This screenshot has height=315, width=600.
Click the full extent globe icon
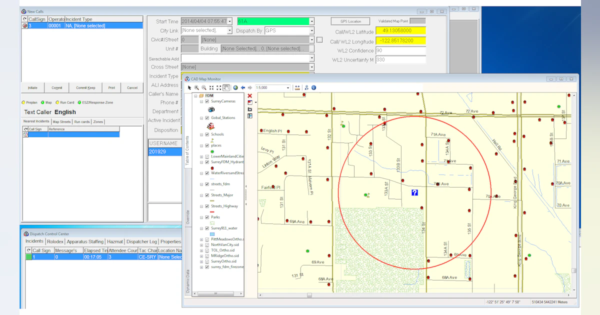(235, 88)
